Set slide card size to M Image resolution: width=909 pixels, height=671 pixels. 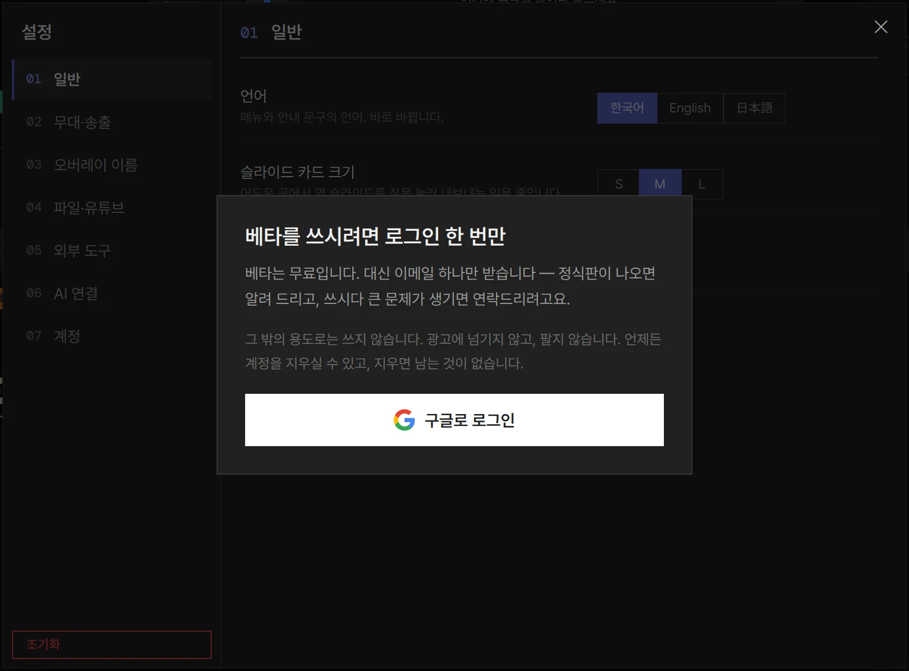tap(660, 183)
